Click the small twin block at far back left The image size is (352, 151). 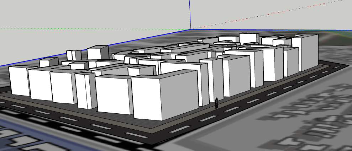point(74,55)
